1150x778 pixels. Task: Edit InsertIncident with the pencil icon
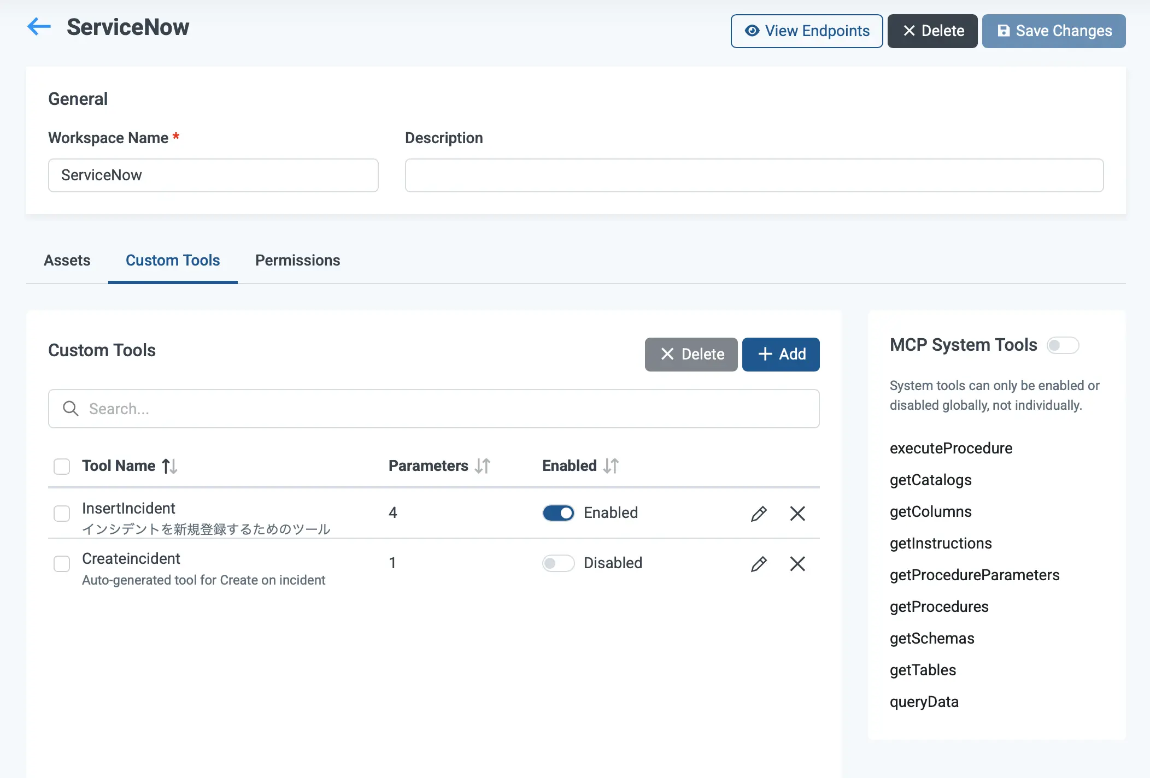[x=759, y=514]
